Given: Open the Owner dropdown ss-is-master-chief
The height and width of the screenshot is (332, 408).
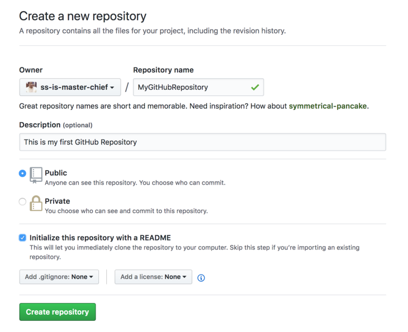Looking at the screenshot, I should tap(70, 87).
